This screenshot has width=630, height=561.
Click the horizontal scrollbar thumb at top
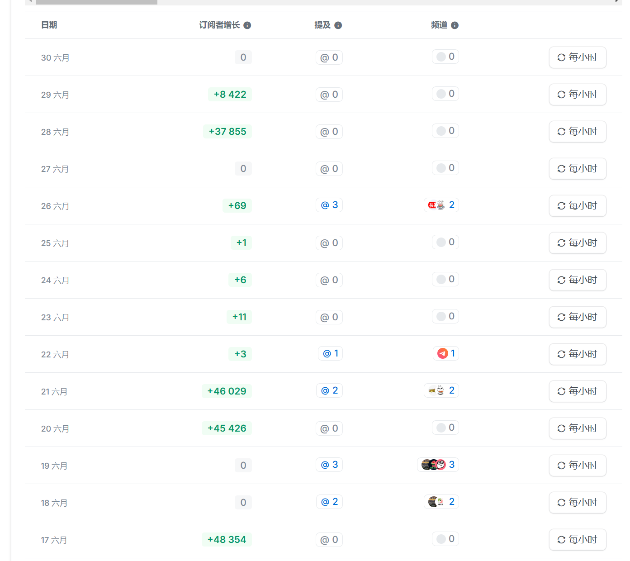click(x=97, y=2)
